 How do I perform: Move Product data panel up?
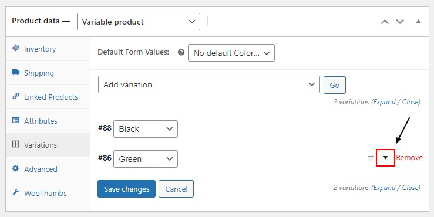(x=385, y=22)
